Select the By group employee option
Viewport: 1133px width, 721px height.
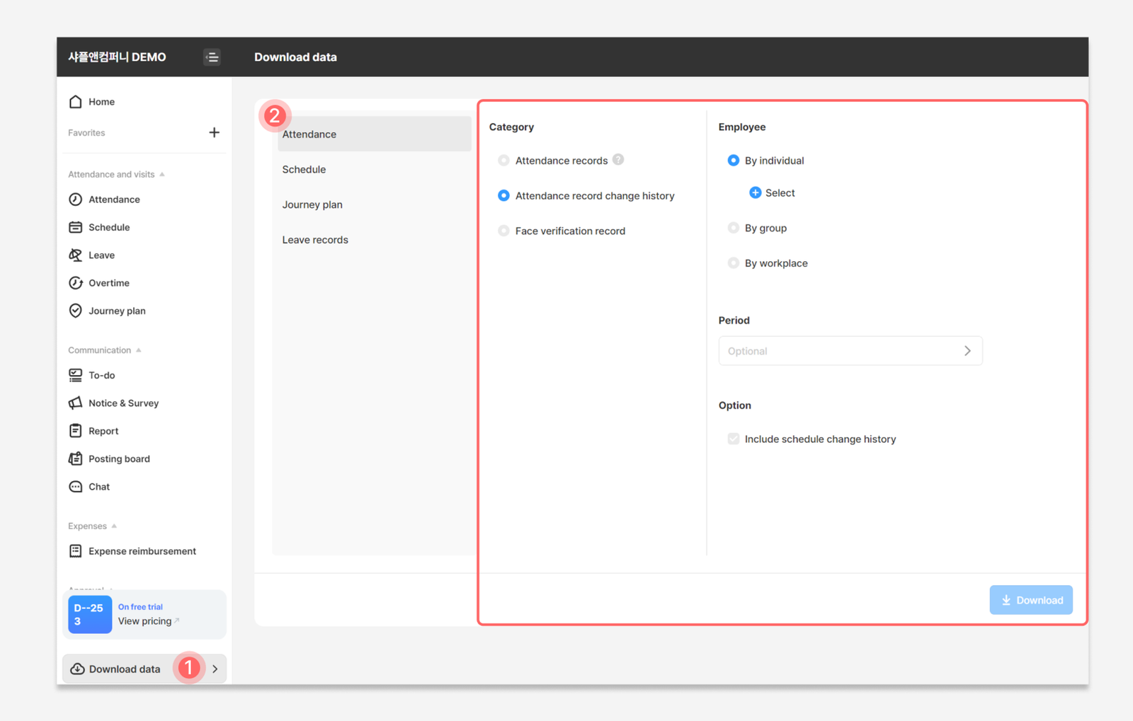click(733, 228)
